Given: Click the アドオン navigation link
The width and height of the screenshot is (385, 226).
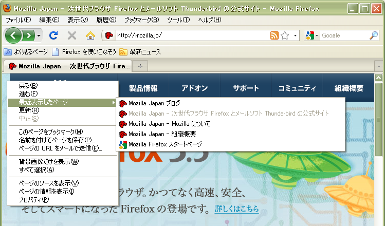Looking at the screenshot, I should 195,88.
